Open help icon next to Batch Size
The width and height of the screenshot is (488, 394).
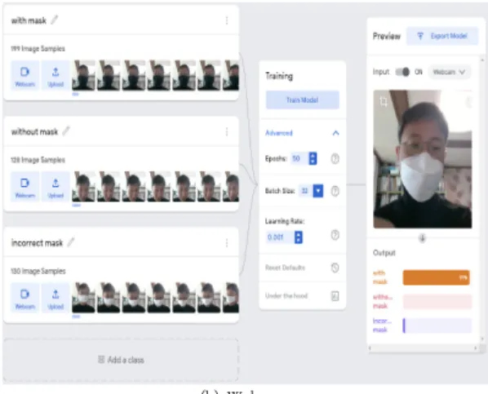[x=335, y=191]
